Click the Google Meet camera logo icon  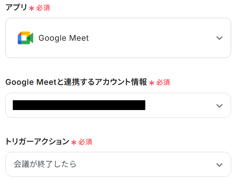coord(25,38)
